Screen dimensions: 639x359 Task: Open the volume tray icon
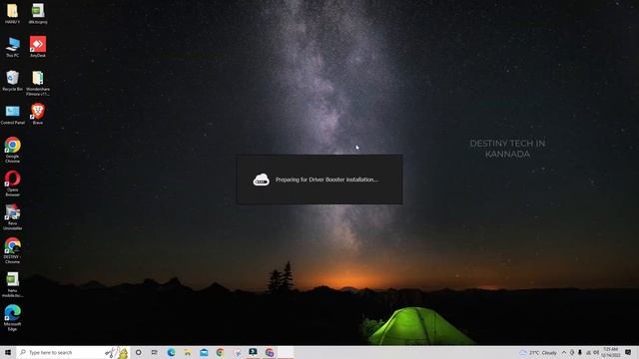596,352
